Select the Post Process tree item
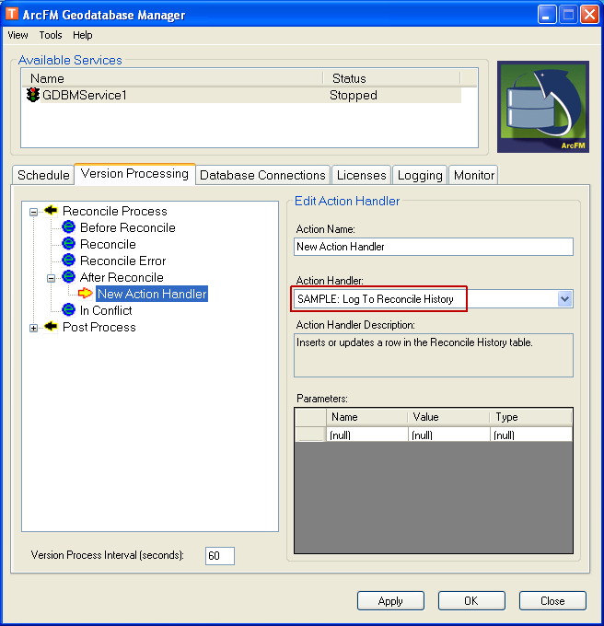This screenshot has height=626, width=604. point(99,327)
